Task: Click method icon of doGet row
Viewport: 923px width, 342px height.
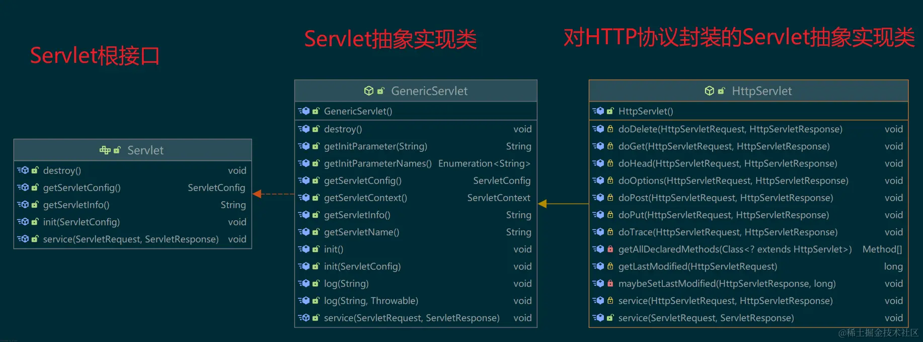Action: point(598,146)
